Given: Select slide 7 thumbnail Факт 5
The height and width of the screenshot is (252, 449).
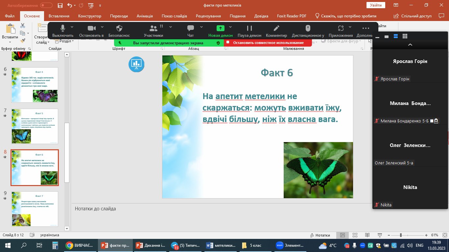Looking at the screenshot, I should coord(35,126).
